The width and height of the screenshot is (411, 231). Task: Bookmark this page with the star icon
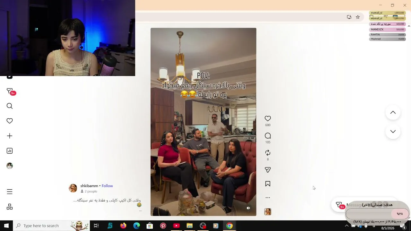[358, 17]
